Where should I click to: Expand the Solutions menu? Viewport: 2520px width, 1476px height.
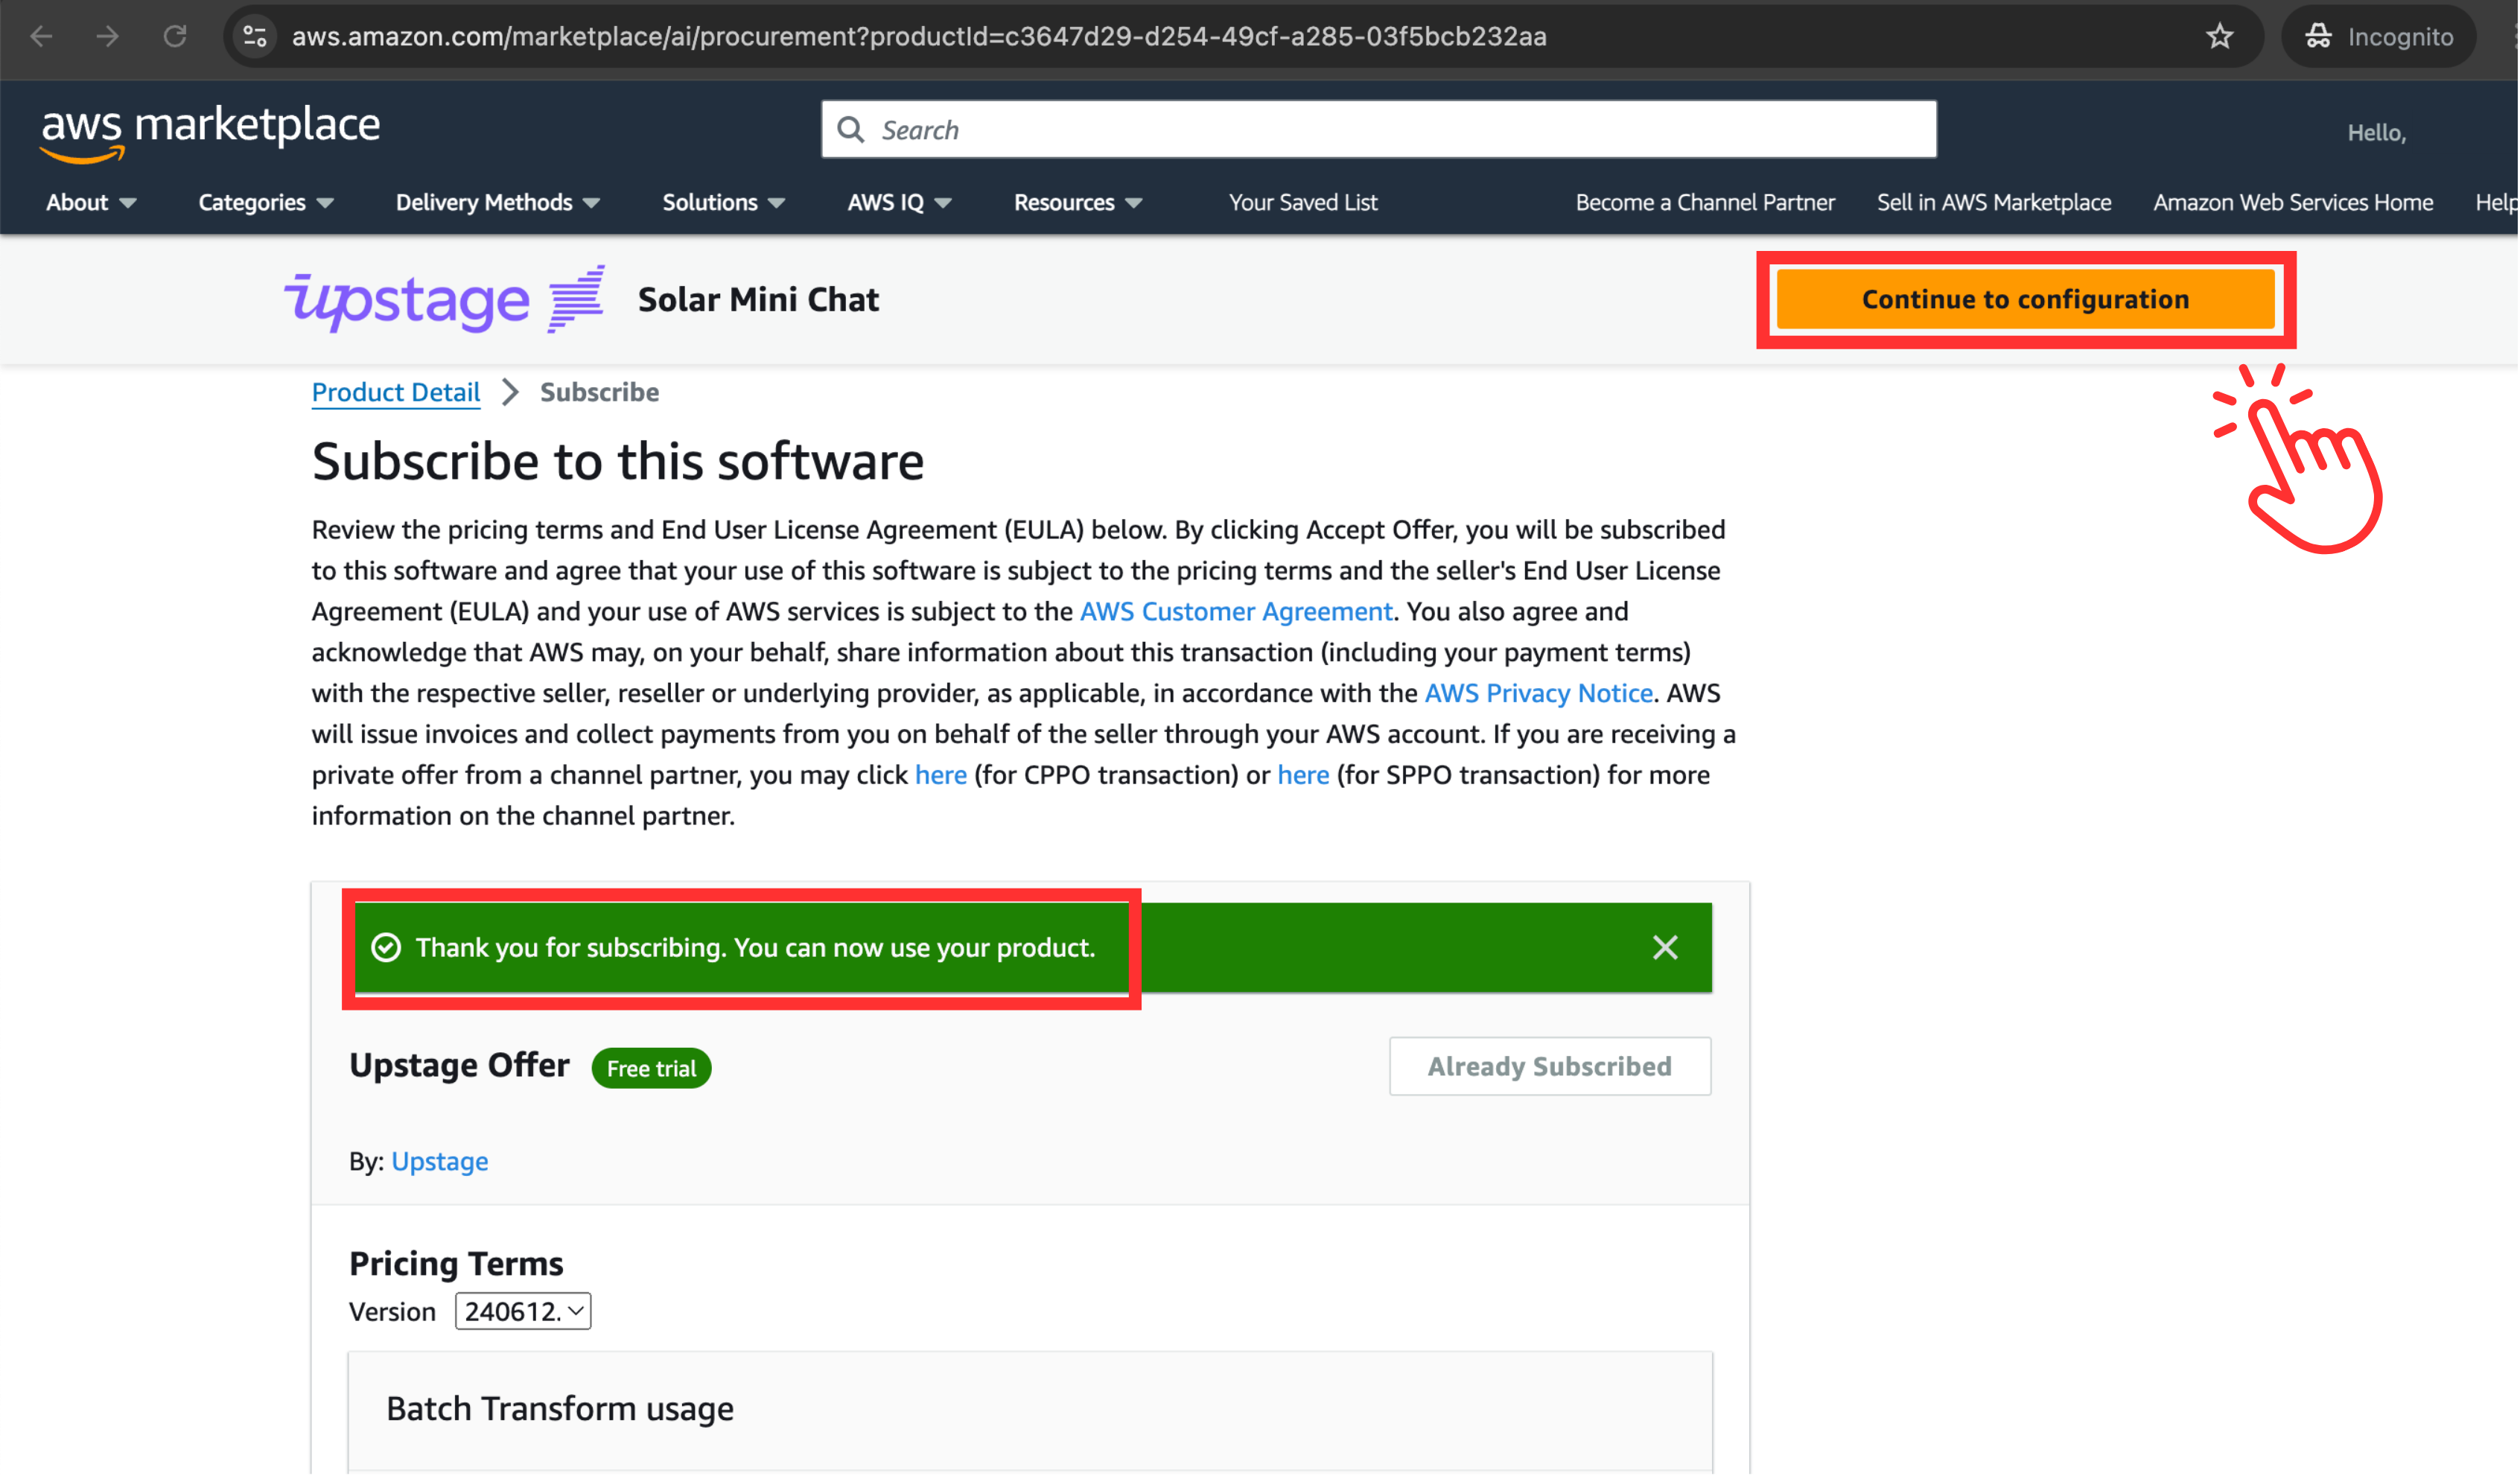click(x=724, y=203)
